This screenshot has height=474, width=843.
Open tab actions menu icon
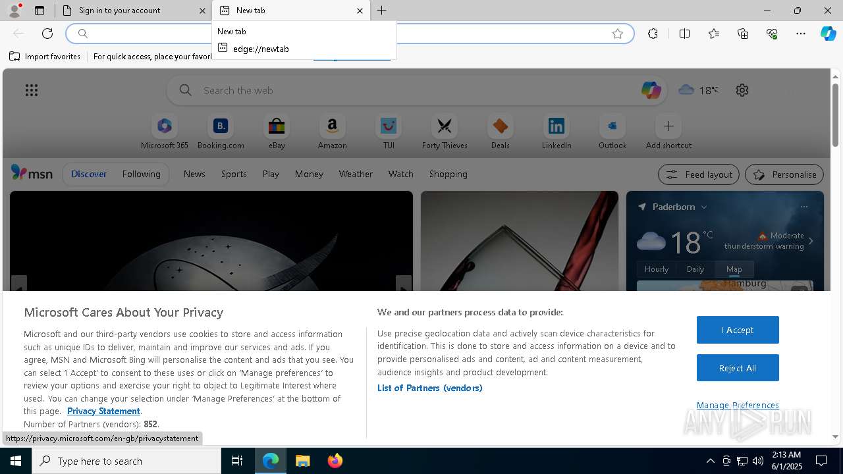click(x=40, y=11)
